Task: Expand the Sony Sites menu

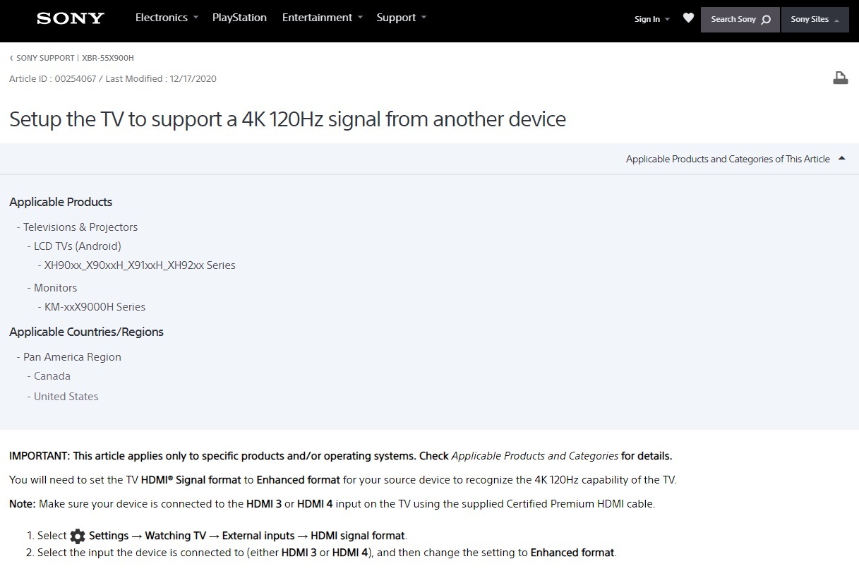Action: click(815, 20)
